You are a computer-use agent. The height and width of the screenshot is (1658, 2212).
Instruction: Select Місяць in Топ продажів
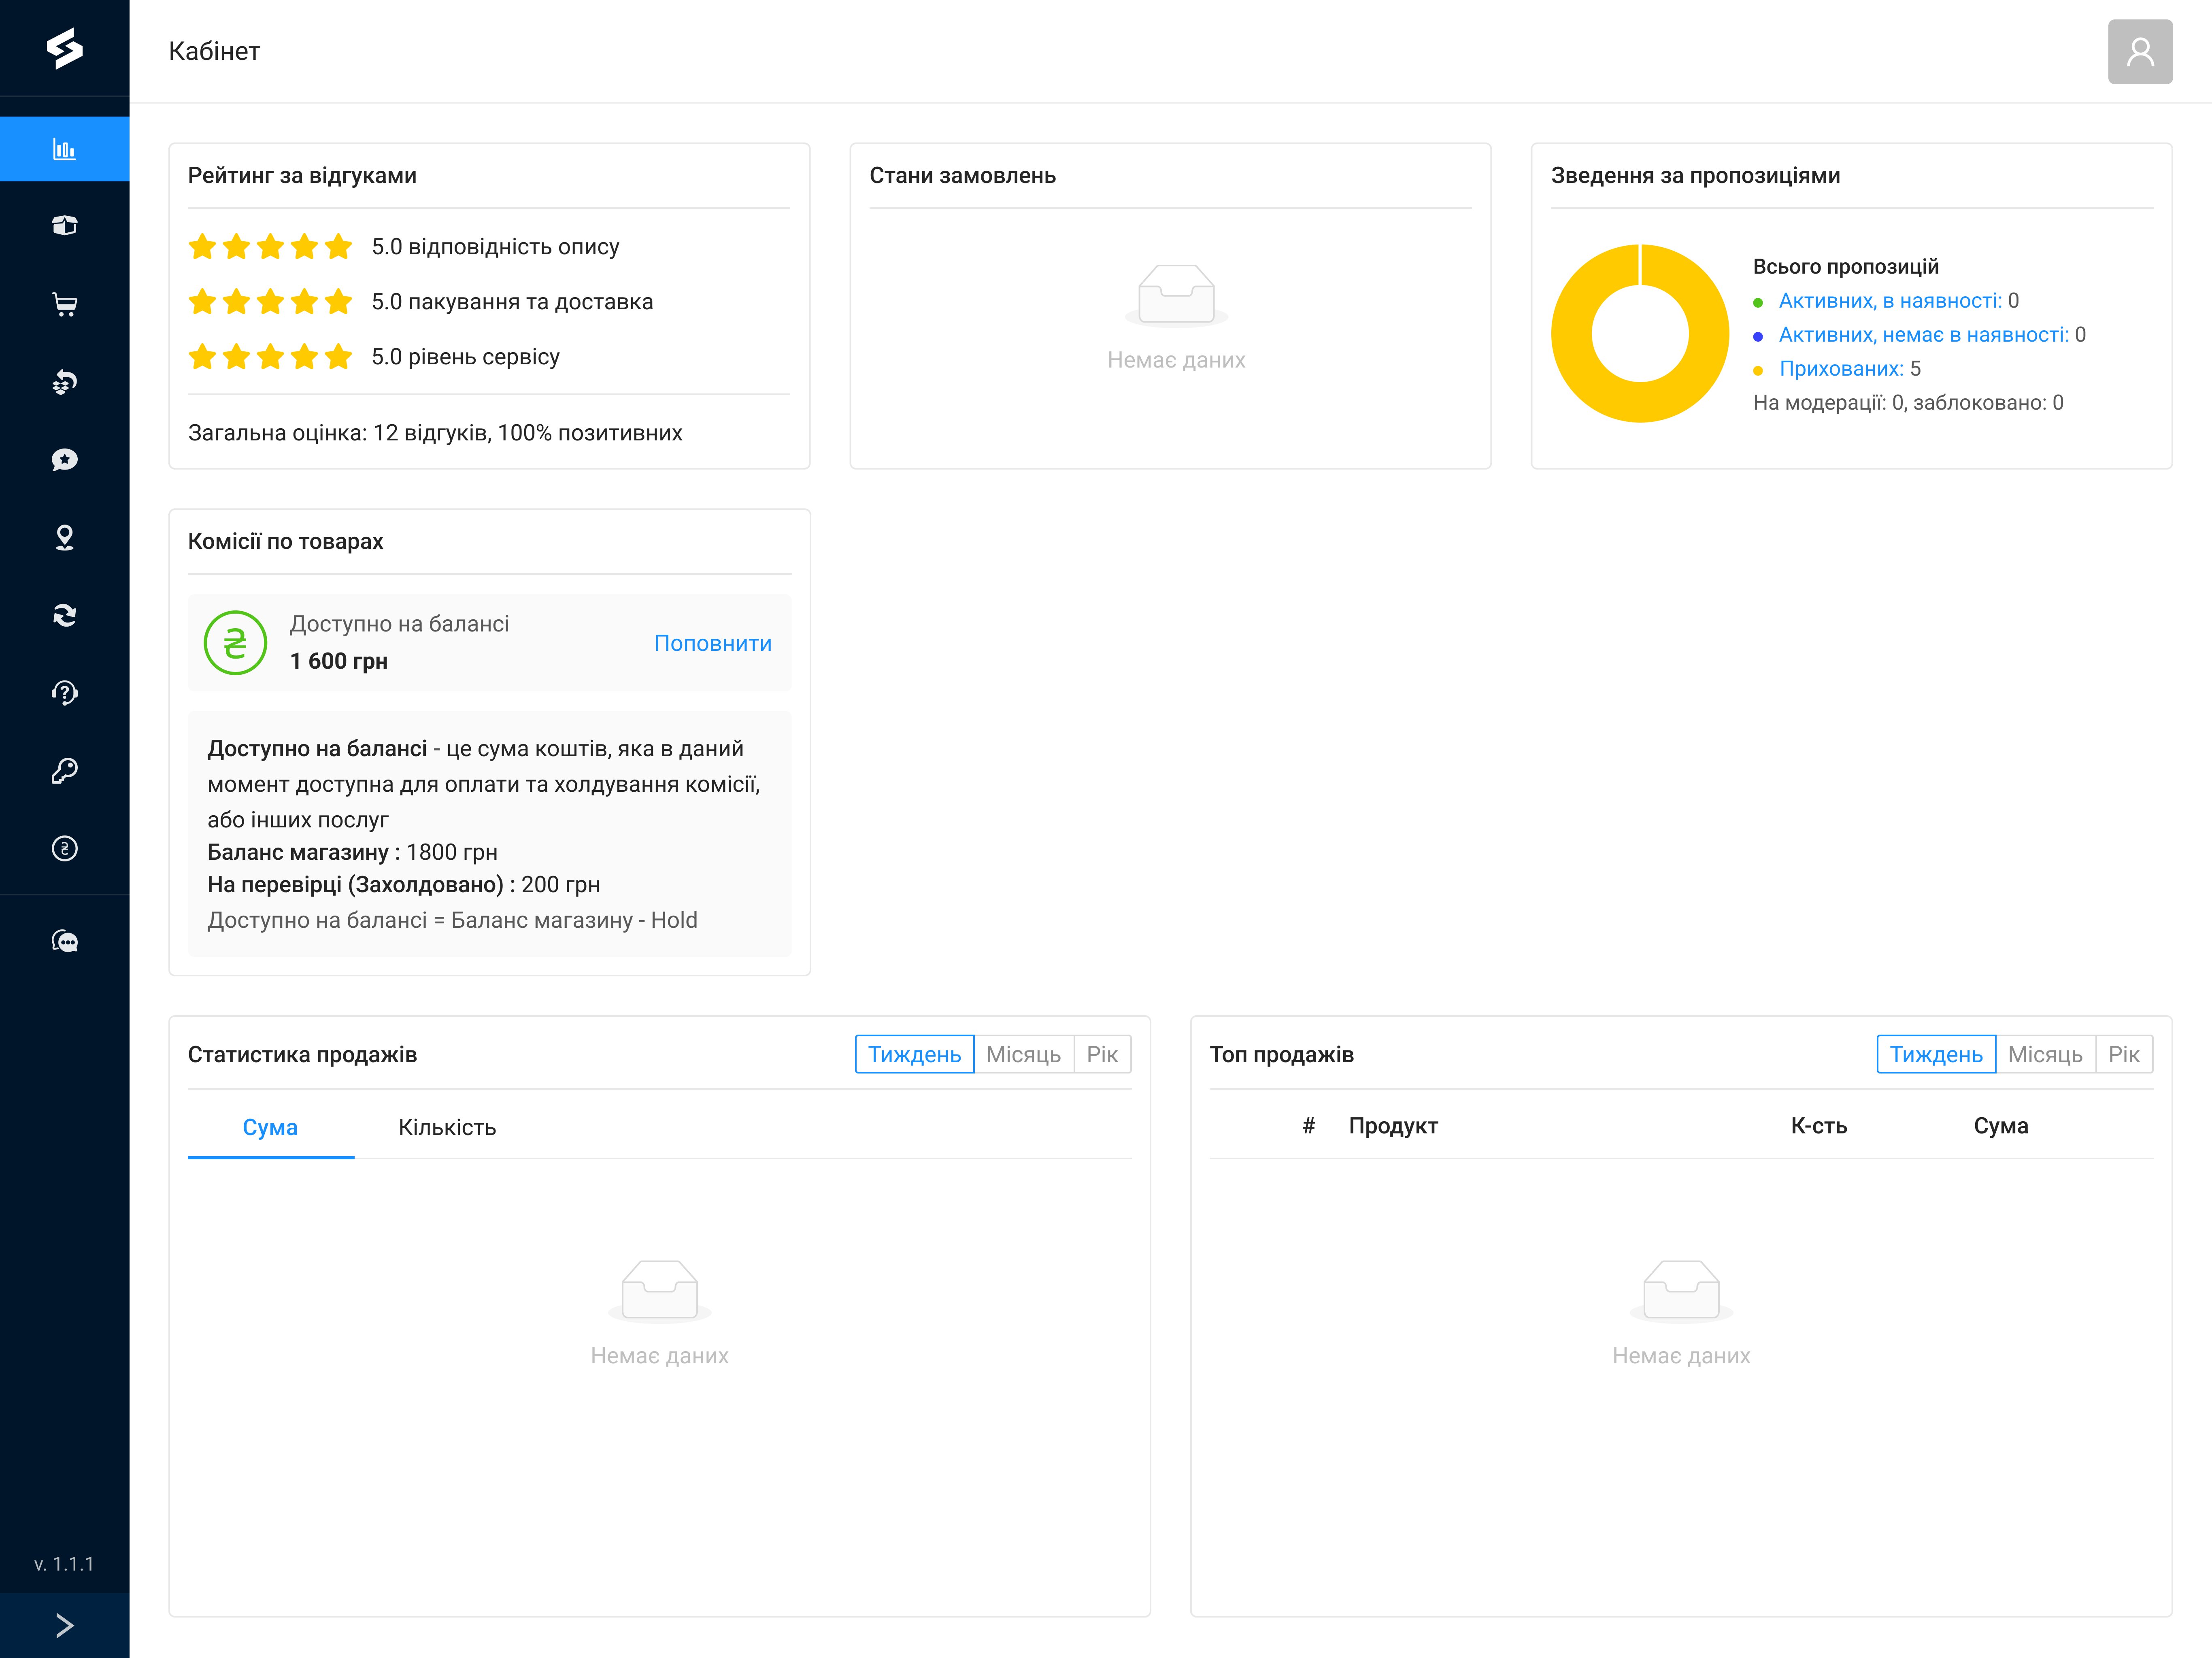pos(2044,1054)
